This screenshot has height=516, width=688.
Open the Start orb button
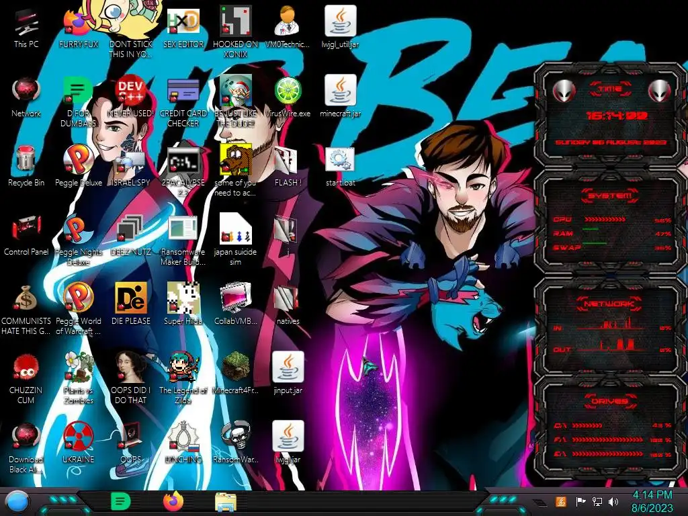[x=17, y=502]
